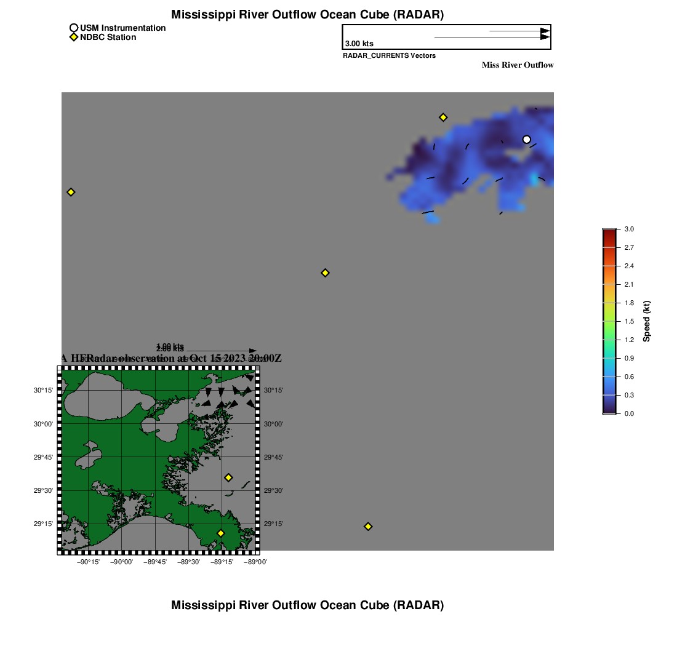The image size is (677, 646).
Task: Click the Speed (kt) axis label
Action: (646, 321)
